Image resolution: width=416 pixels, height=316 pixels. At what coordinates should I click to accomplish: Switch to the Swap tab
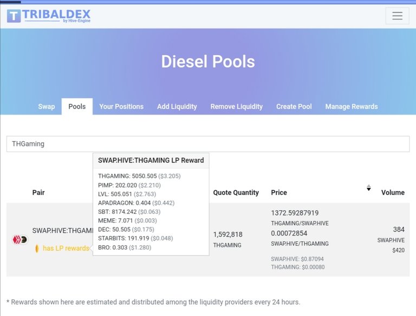pos(47,106)
